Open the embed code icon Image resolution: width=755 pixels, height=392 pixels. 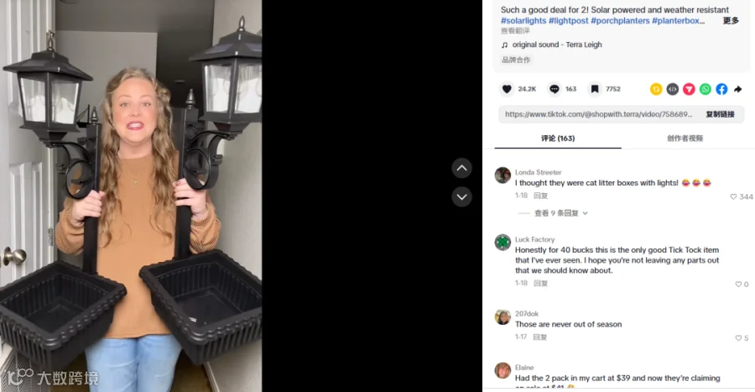click(x=672, y=89)
